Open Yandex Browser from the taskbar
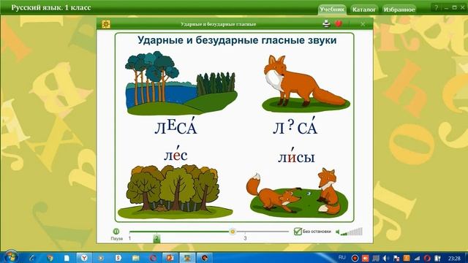Image resolution: width=468 pixels, height=263 pixels. (84, 258)
